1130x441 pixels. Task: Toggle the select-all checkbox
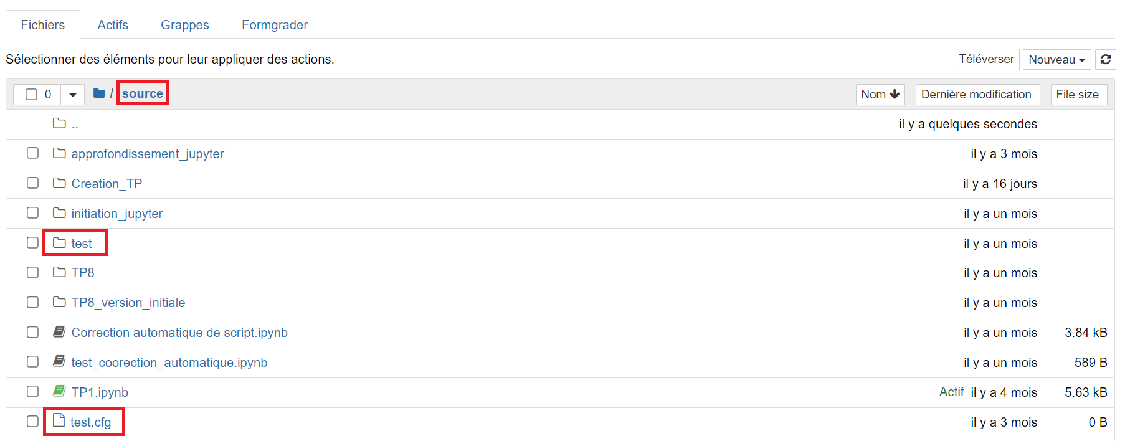pyautogui.click(x=32, y=94)
